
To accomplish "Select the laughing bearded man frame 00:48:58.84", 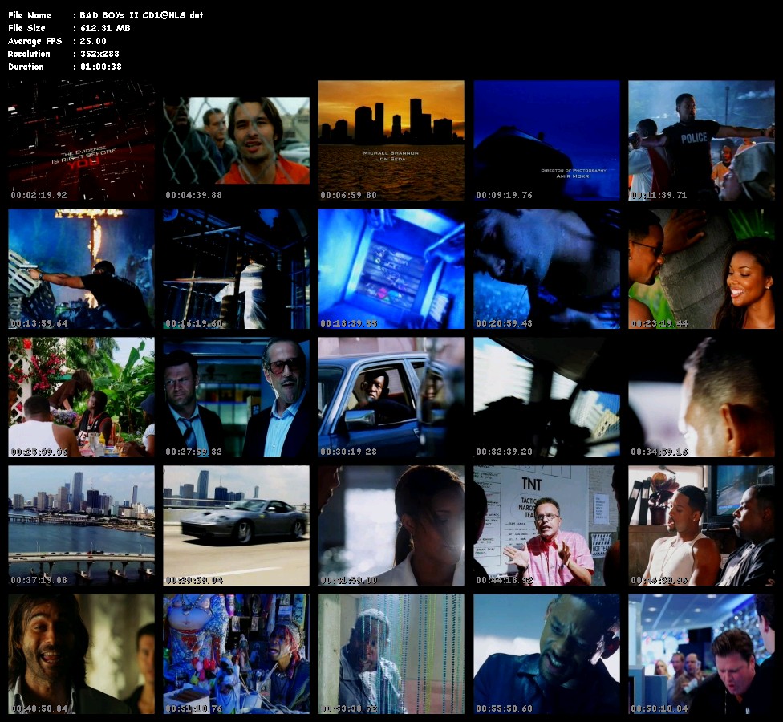I will tap(81, 654).
